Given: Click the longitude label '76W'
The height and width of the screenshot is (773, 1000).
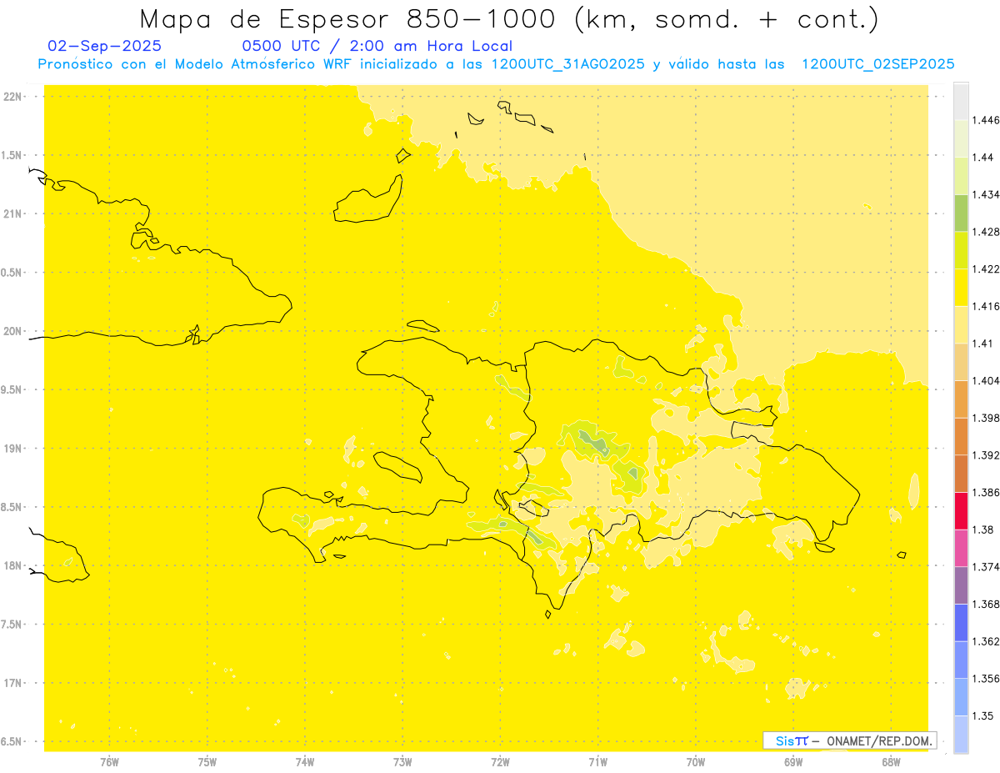Looking at the screenshot, I should point(109,762).
